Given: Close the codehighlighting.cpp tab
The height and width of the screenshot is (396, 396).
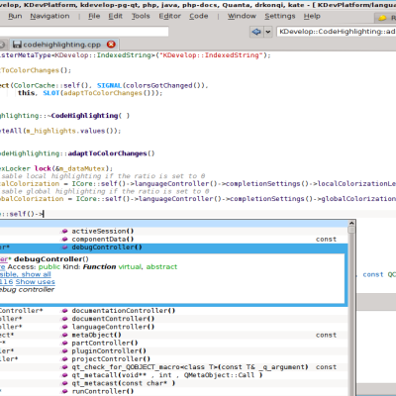Looking at the screenshot, I should [111, 45].
